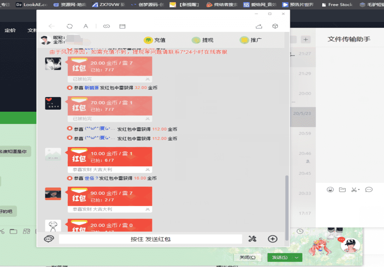Open the ZX70VW bookmark

point(108,5)
